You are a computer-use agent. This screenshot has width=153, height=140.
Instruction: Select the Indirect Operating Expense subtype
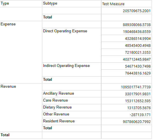66,66
